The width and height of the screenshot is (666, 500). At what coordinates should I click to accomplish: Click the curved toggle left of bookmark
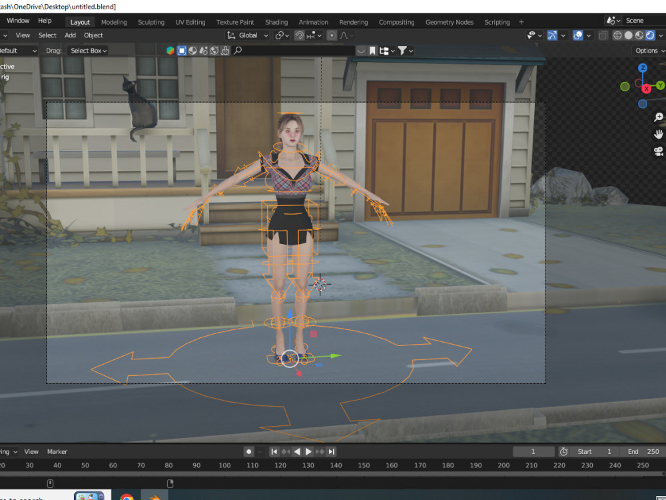click(x=361, y=51)
